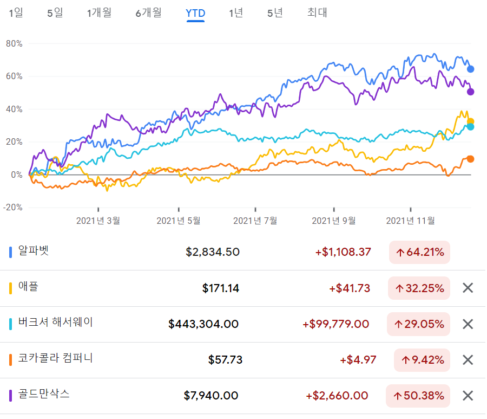Open the 알파벳 stock row
487x419 pixels.
(242, 252)
